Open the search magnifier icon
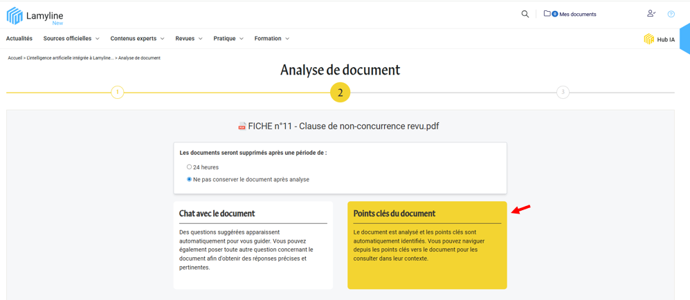This screenshot has height=300, width=690. coord(525,14)
